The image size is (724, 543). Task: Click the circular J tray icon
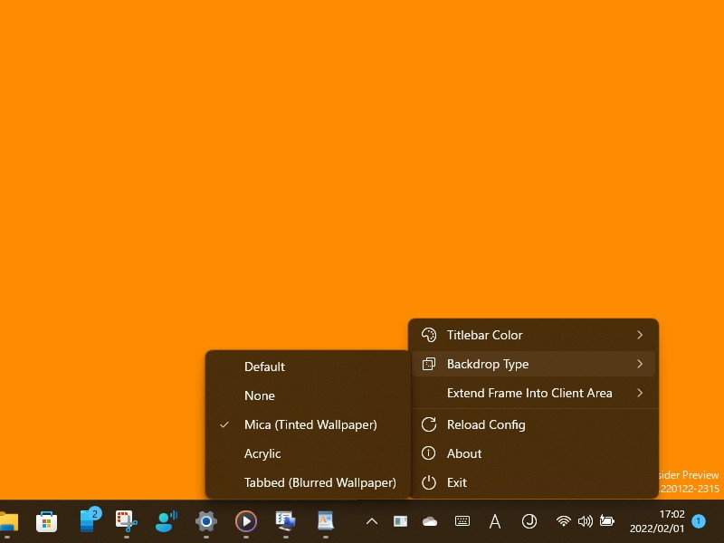point(529,521)
